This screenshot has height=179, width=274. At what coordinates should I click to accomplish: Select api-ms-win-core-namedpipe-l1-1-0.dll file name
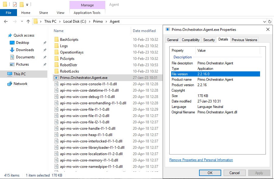91,167
